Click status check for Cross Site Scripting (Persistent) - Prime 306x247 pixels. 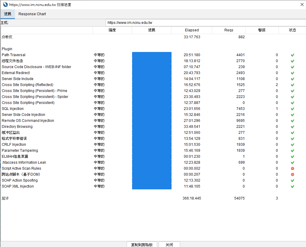click(x=292, y=91)
